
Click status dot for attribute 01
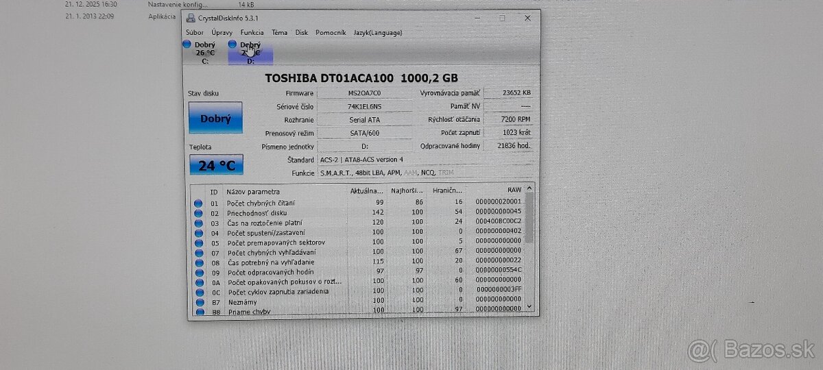tap(198, 203)
